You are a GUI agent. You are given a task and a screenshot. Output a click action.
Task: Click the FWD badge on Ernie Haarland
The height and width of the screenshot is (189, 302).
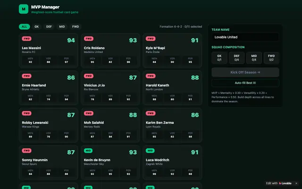(26, 76)
